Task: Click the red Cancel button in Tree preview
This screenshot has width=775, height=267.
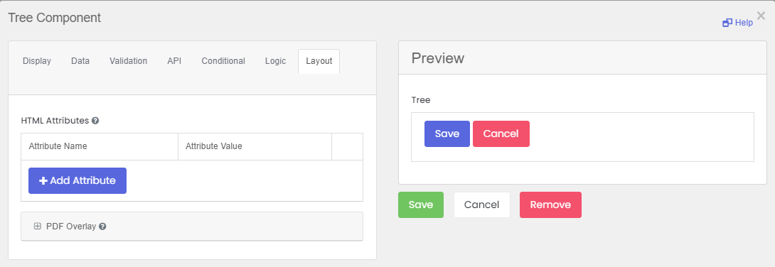Action: coord(501,133)
